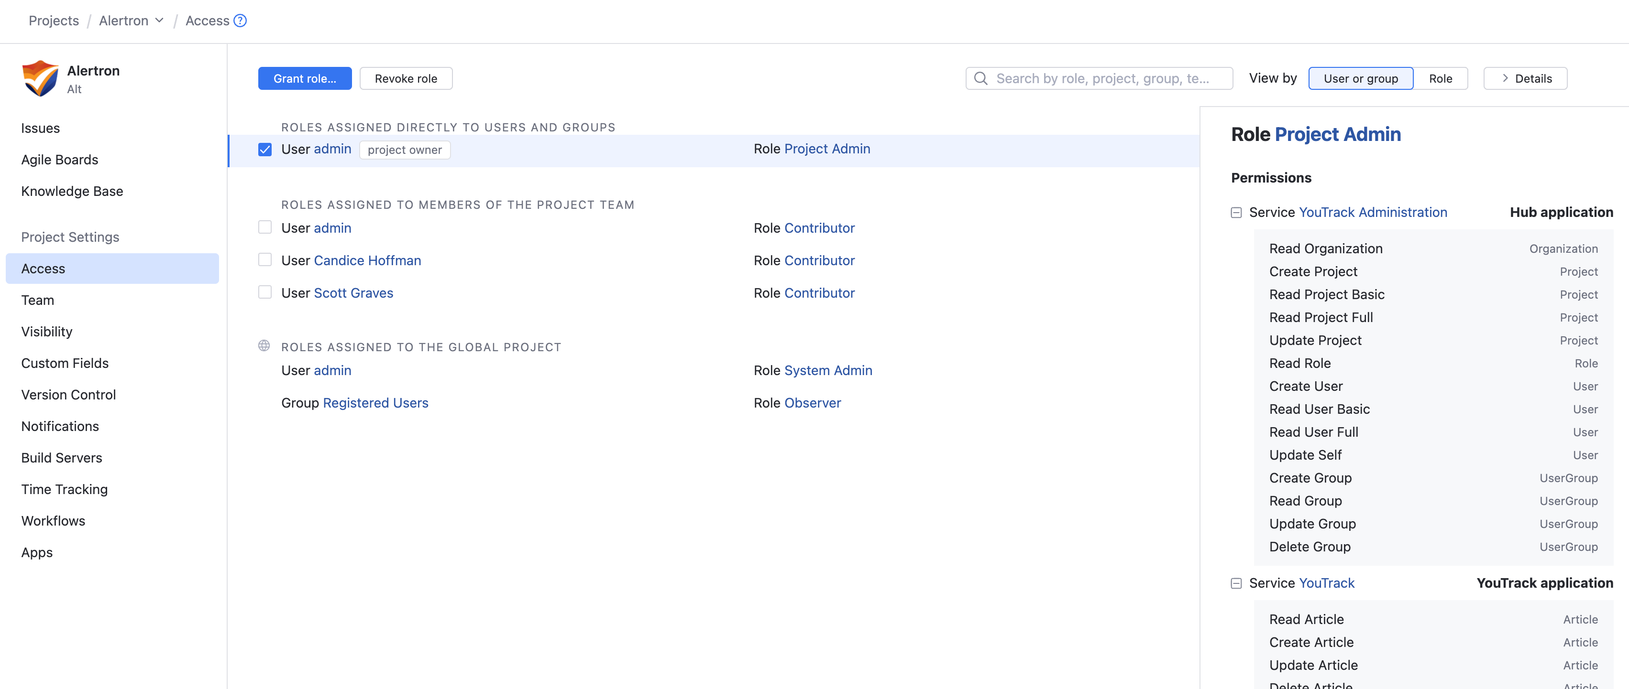Viewport: 1629px width, 689px height.
Task: Click the search magnifier icon
Action: [x=981, y=78]
